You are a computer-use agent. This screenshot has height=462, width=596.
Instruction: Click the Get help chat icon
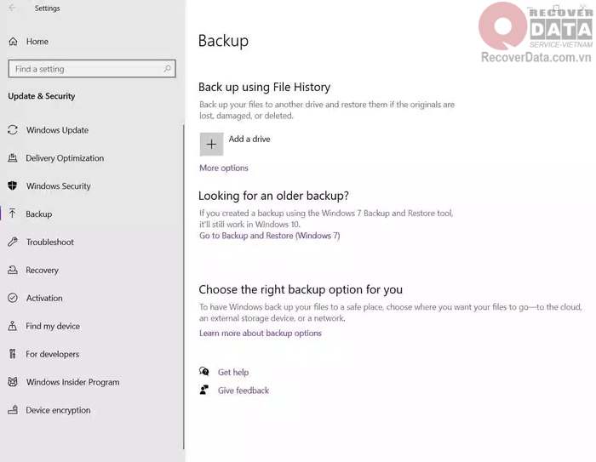[x=204, y=371]
